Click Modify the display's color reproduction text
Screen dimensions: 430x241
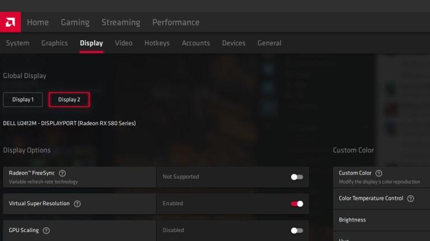pyautogui.click(x=379, y=182)
